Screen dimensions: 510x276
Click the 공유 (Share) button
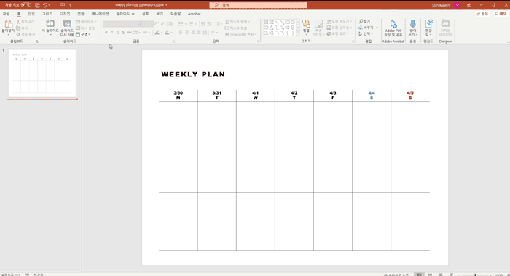(482, 14)
